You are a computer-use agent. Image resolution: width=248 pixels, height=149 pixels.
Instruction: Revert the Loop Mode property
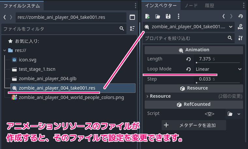coord(188,69)
